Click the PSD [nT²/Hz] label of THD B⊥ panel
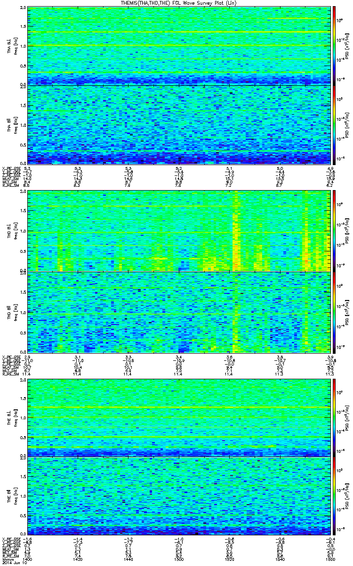 (347, 231)
